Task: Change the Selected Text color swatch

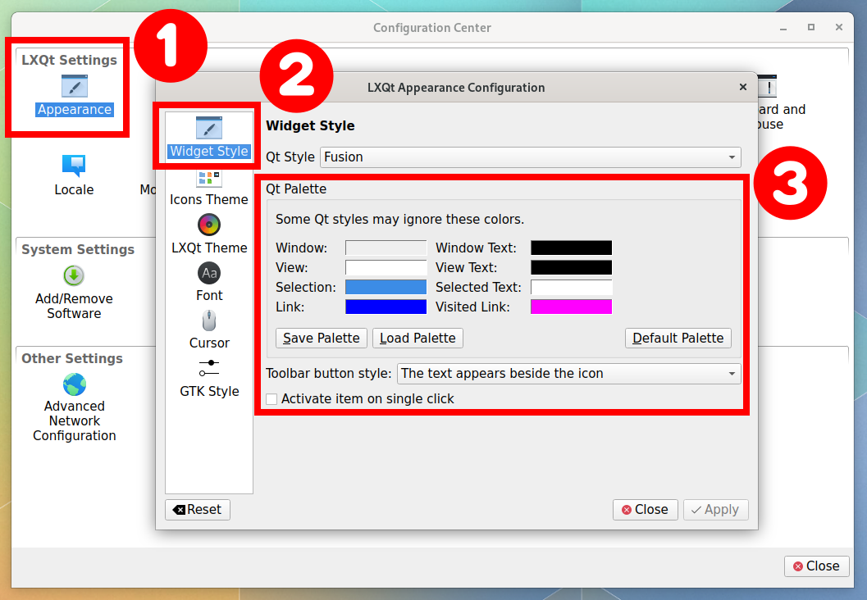Action: pos(571,287)
